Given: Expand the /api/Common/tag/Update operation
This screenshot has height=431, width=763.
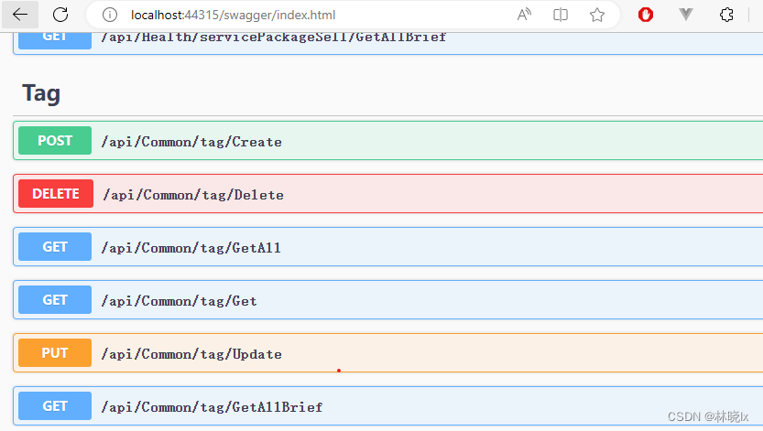Looking at the screenshot, I should pyautogui.click(x=191, y=354).
